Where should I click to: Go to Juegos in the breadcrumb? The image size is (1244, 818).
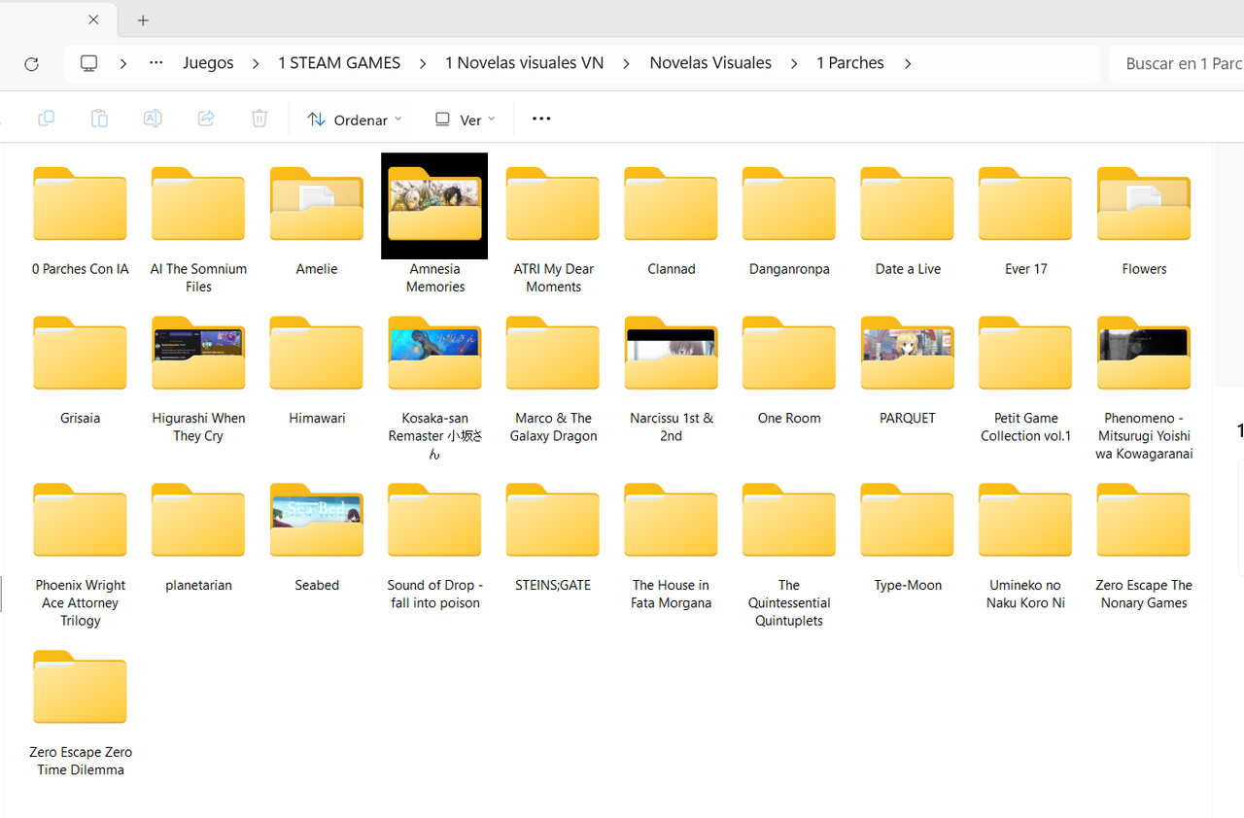208,63
